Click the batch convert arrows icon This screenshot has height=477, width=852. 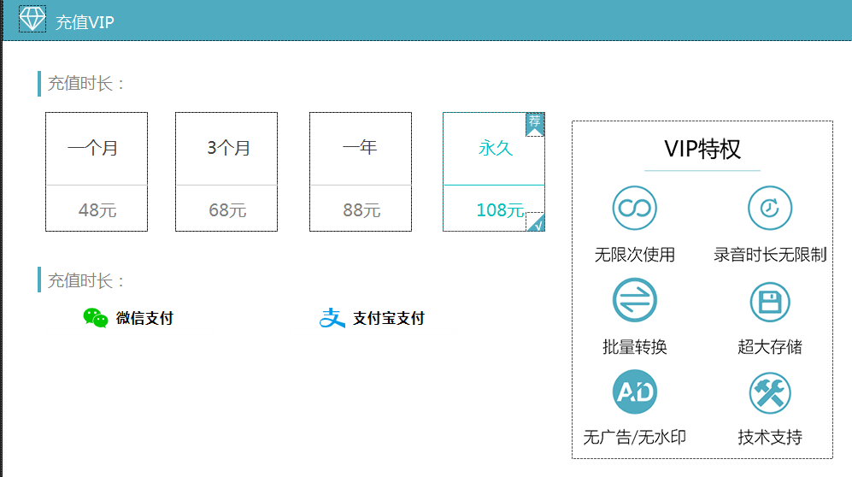[635, 300]
